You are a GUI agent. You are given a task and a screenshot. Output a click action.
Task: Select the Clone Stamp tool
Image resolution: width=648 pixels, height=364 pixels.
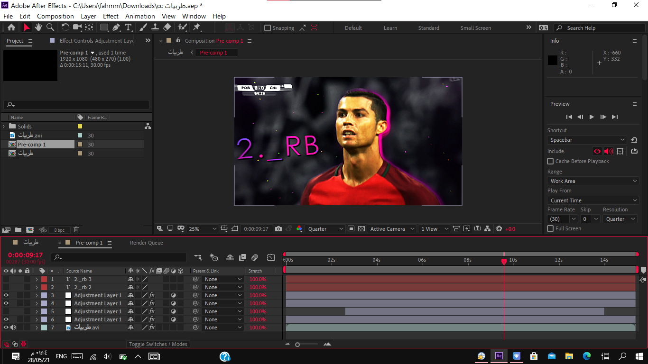(155, 27)
